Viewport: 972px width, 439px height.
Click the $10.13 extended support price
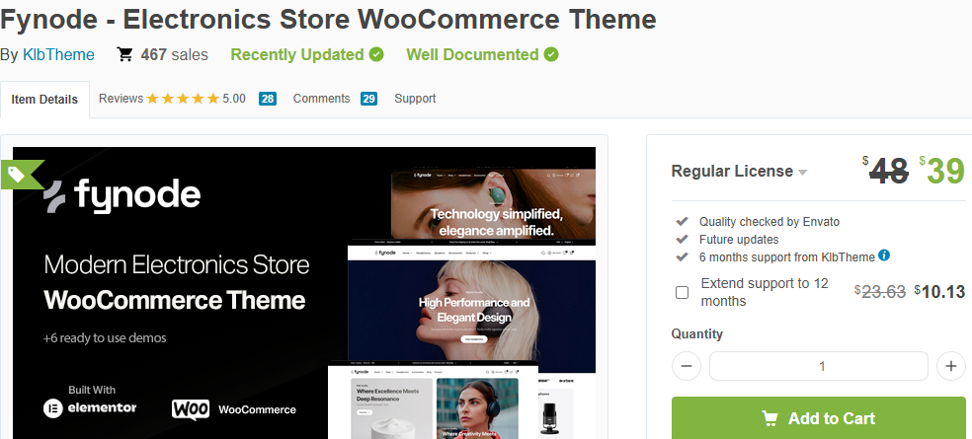(x=939, y=292)
